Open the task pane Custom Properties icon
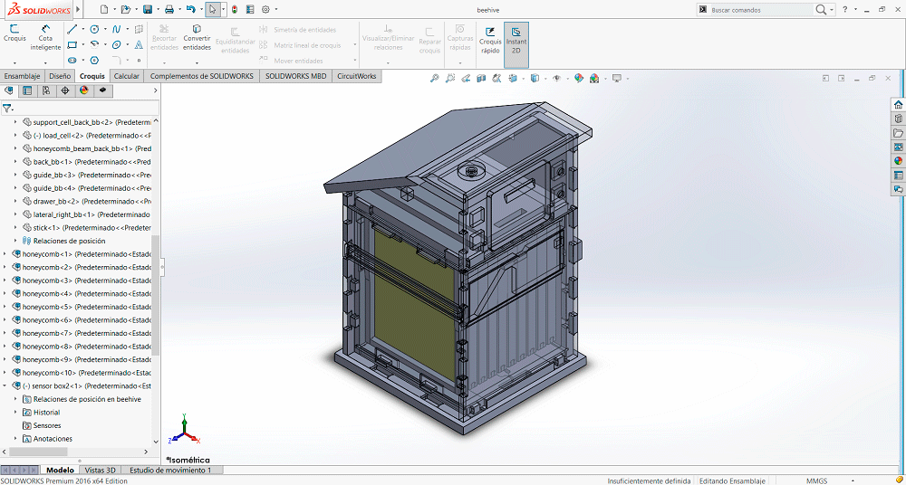The width and height of the screenshot is (906, 485). pyautogui.click(x=898, y=175)
